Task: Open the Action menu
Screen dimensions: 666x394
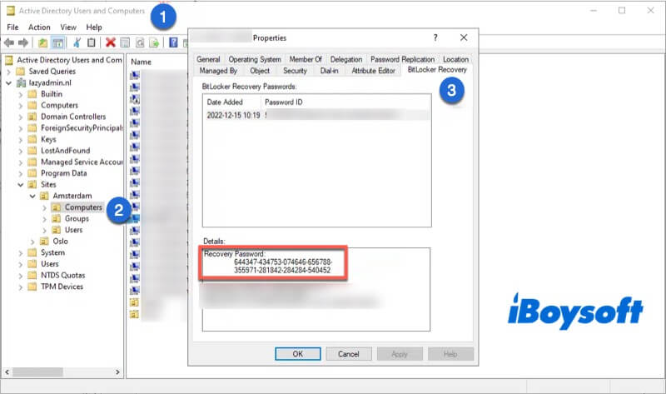Action: (x=39, y=27)
